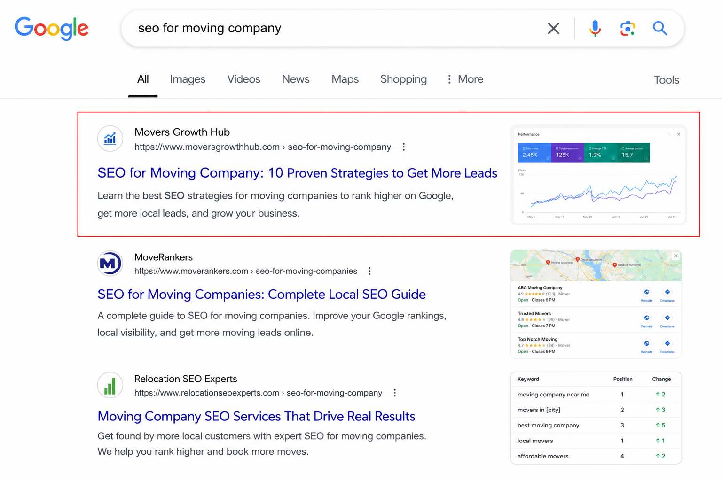Click the ABC Moving Company listing name

point(540,288)
